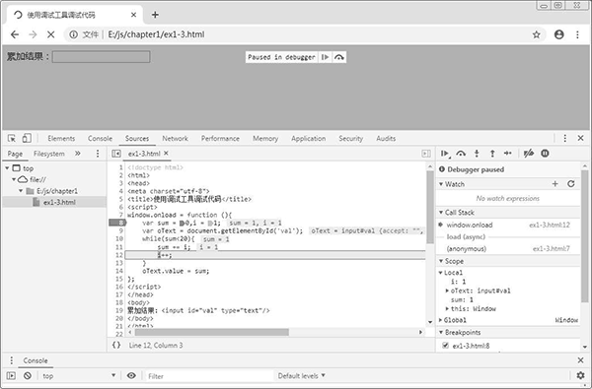Open the Chrome profile avatar
The image size is (592, 389).
pyautogui.click(x=559, y=34)
